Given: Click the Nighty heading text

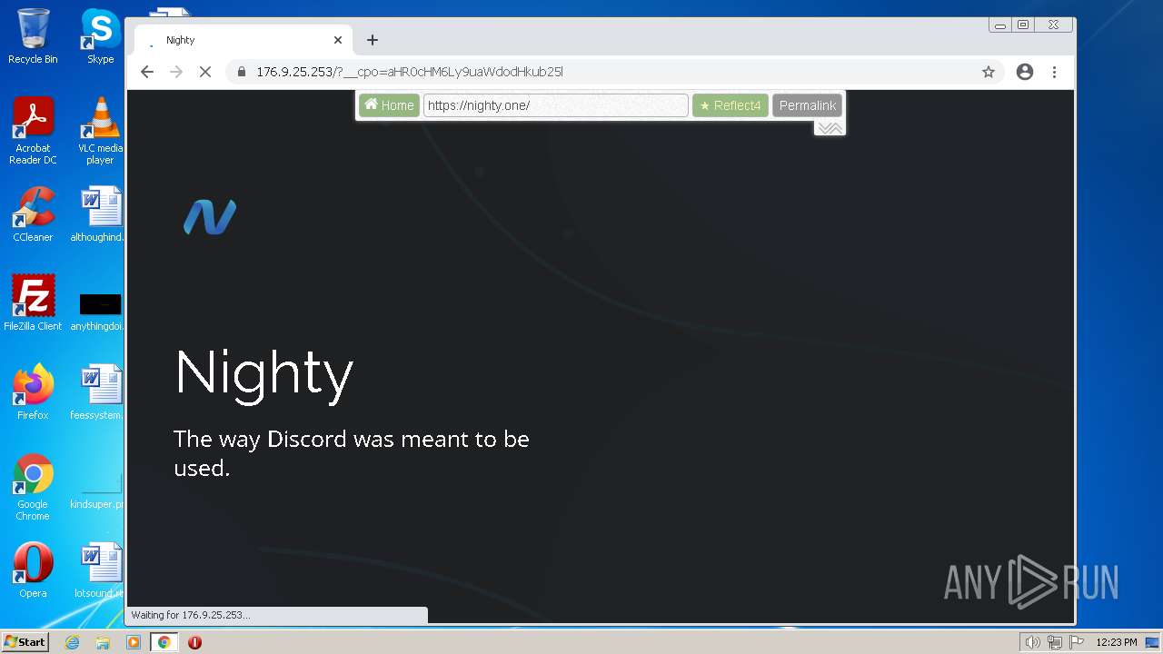Looking at the screenshot, I should [264, 373].
